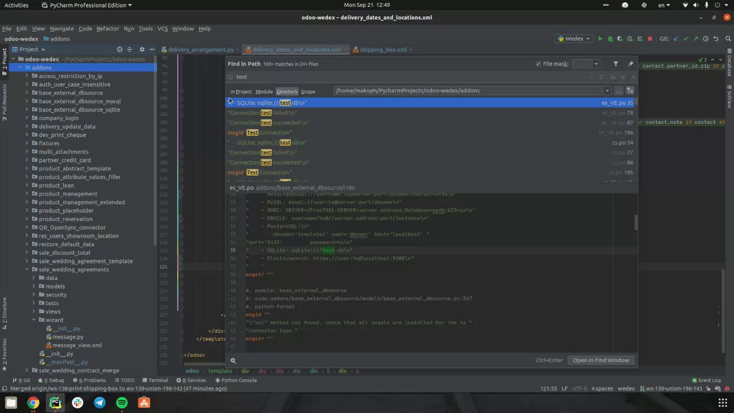Viewport: 734px width, 413px height.
Task: Switch to shipping_box.xml tab
Action: click(x=383, y=49)
